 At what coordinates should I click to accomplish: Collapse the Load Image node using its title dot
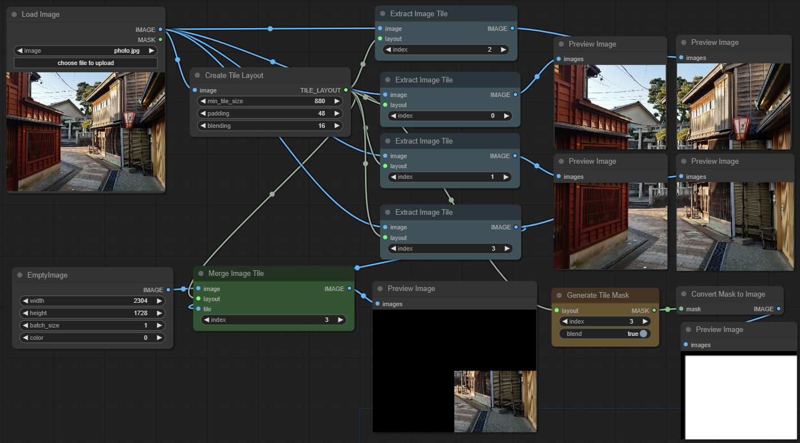14,15
